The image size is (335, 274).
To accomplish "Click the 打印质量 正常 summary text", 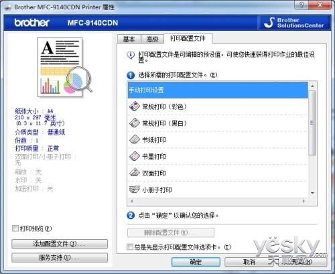I will [37, 148].
